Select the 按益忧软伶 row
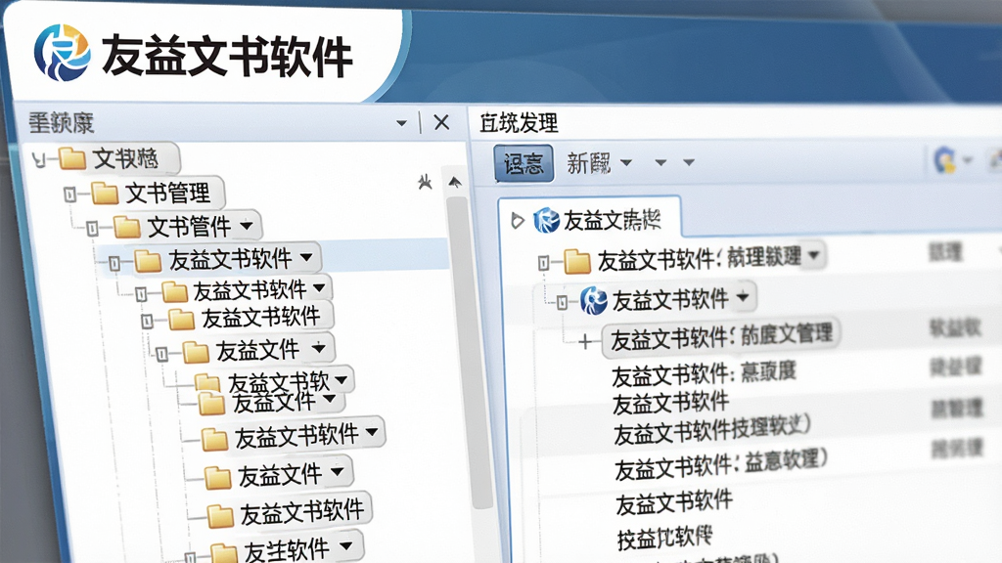The image size is (1002, 563). 664,538
